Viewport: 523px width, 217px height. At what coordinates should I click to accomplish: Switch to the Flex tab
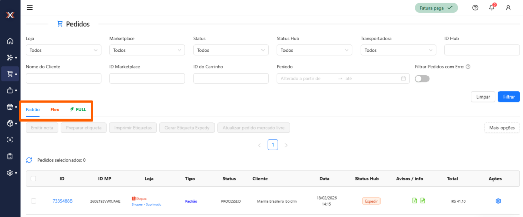(55, 110)
